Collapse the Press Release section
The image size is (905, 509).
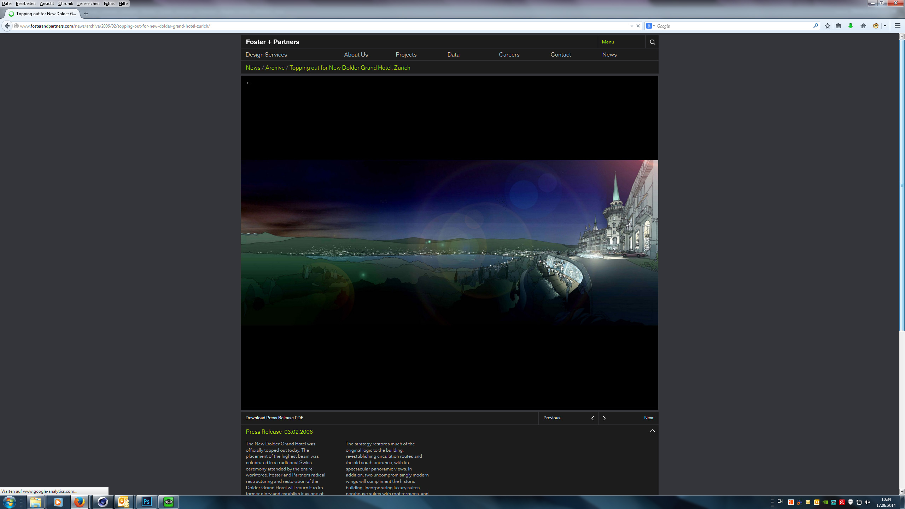[x=652, y=431]
